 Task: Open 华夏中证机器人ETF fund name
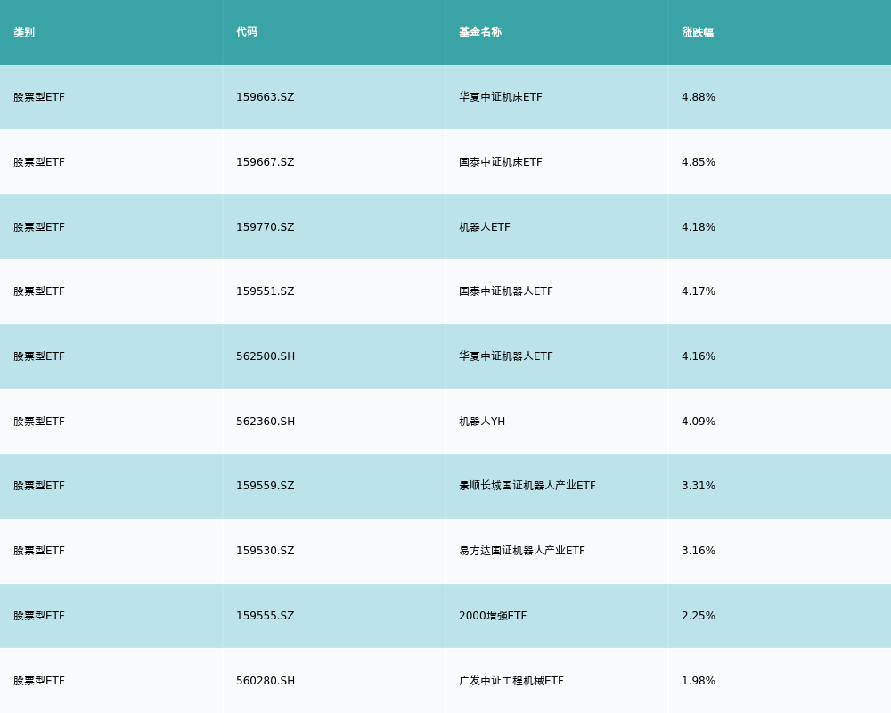[x=505, y=356]
